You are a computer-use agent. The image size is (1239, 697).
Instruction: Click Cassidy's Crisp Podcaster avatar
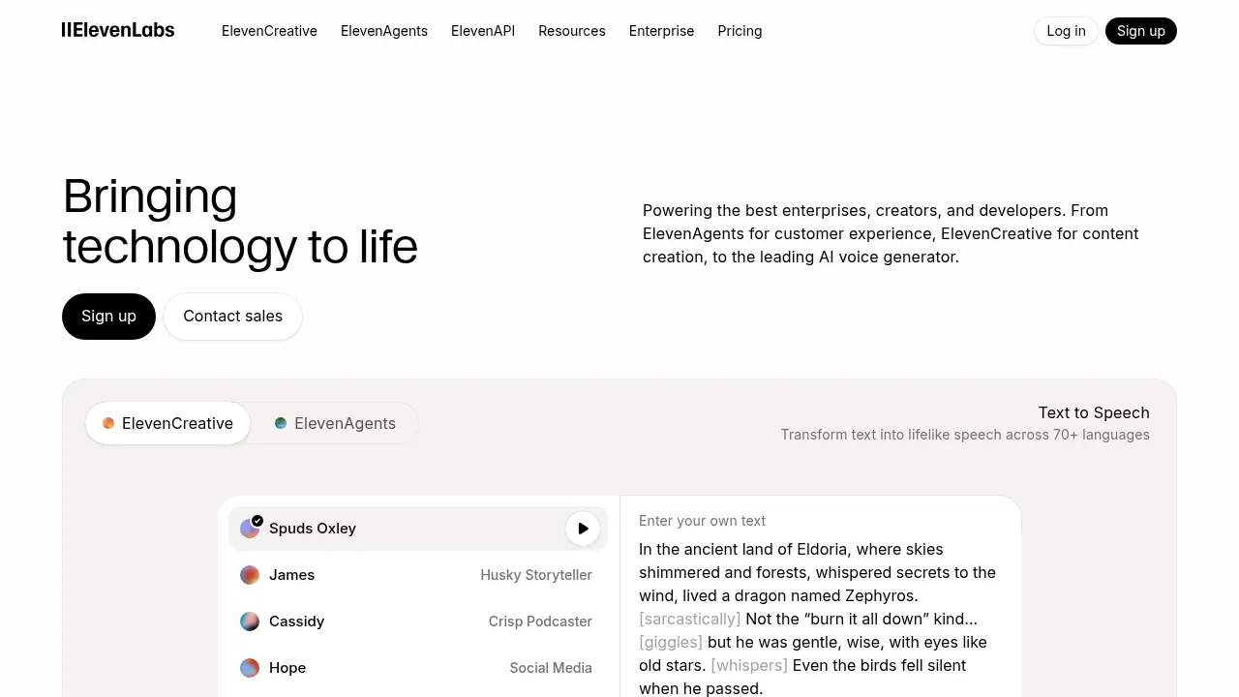point(249,621)
